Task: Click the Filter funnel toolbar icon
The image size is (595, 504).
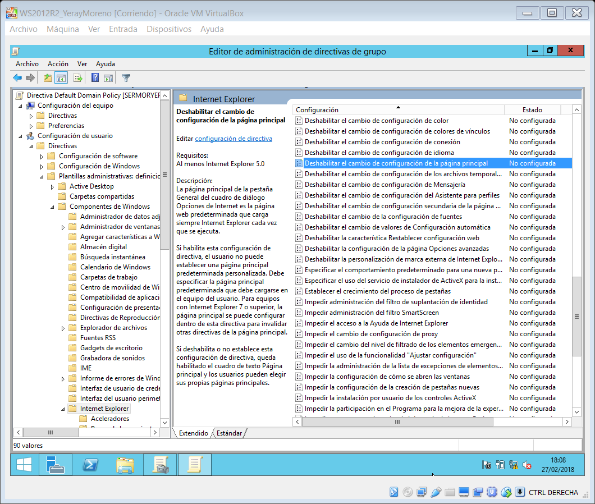Action: tap(126, 78)
